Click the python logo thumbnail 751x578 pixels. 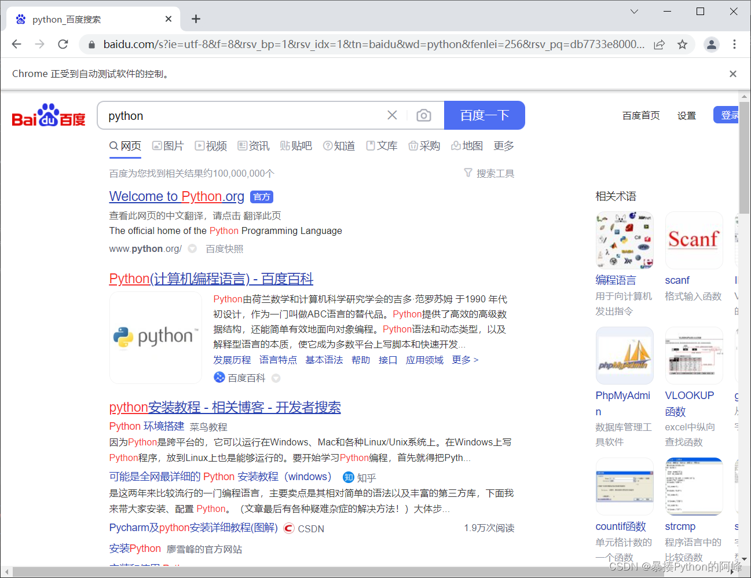click(x=156, y=337)
